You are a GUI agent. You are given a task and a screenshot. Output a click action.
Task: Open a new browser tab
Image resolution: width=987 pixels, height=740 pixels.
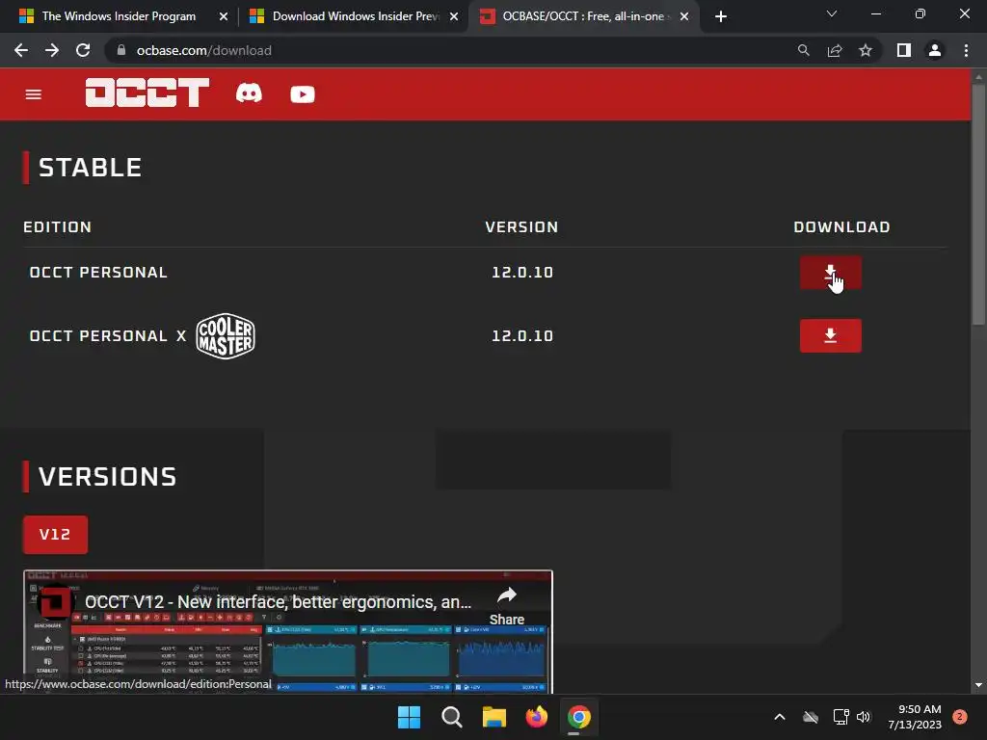pos(721,16)
